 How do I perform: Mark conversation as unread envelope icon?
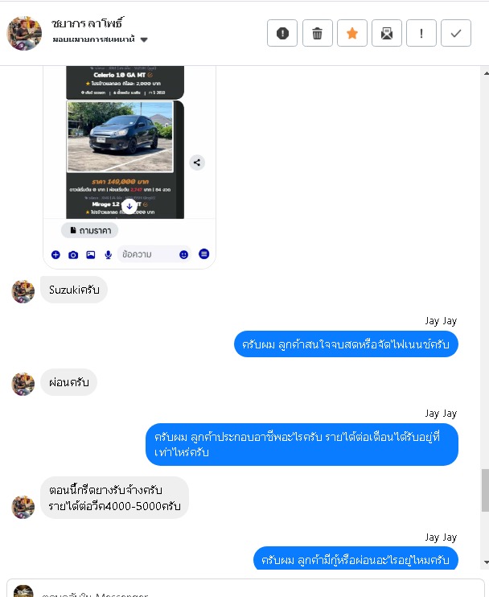click(x=387, y=33)
